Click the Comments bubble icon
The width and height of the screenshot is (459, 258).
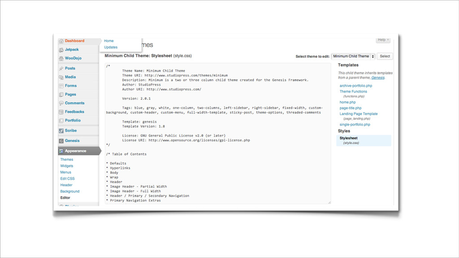[61, 103]
